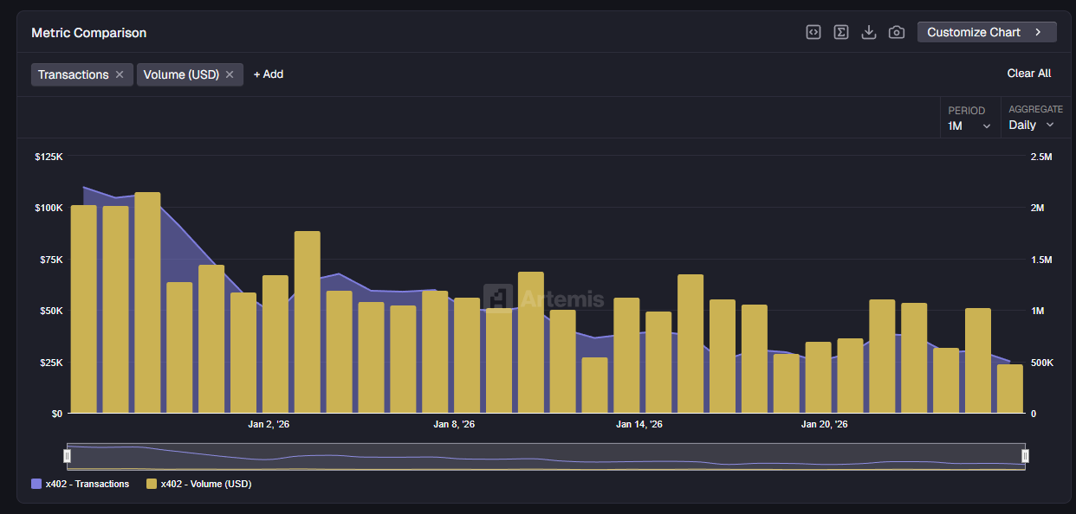Screen dimensions: 1076x514
Task: Take chart screenshot with camera icon
Action: pyautogui.click(x=897, y=32)
